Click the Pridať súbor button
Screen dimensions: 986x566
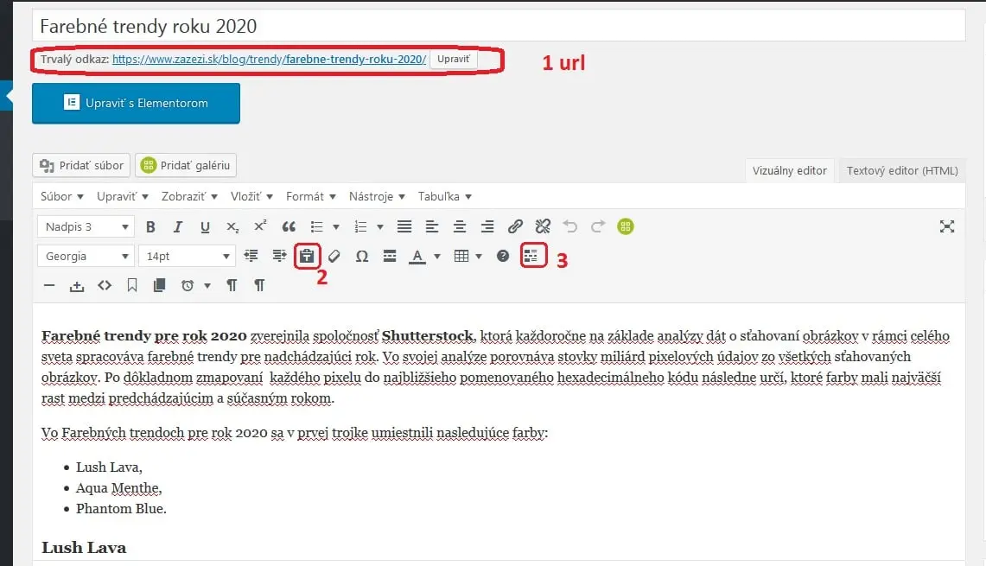pyautogui.click(x=81, y=165)
